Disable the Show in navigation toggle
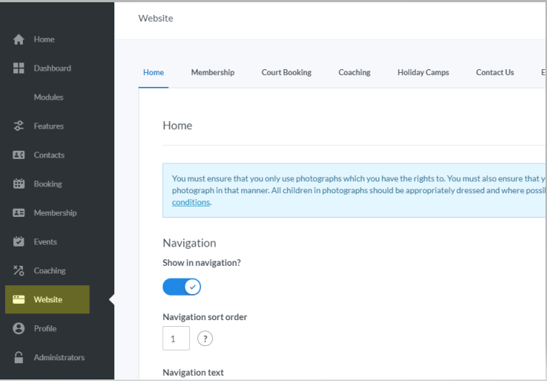This screenshot has height=381, width=547. pos(182,287)
